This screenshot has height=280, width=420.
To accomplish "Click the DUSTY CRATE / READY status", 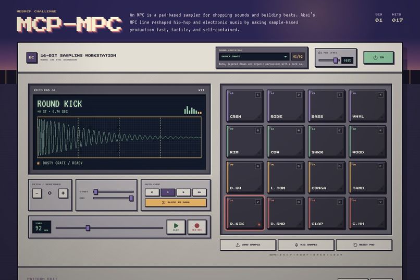I will point(63,163).
